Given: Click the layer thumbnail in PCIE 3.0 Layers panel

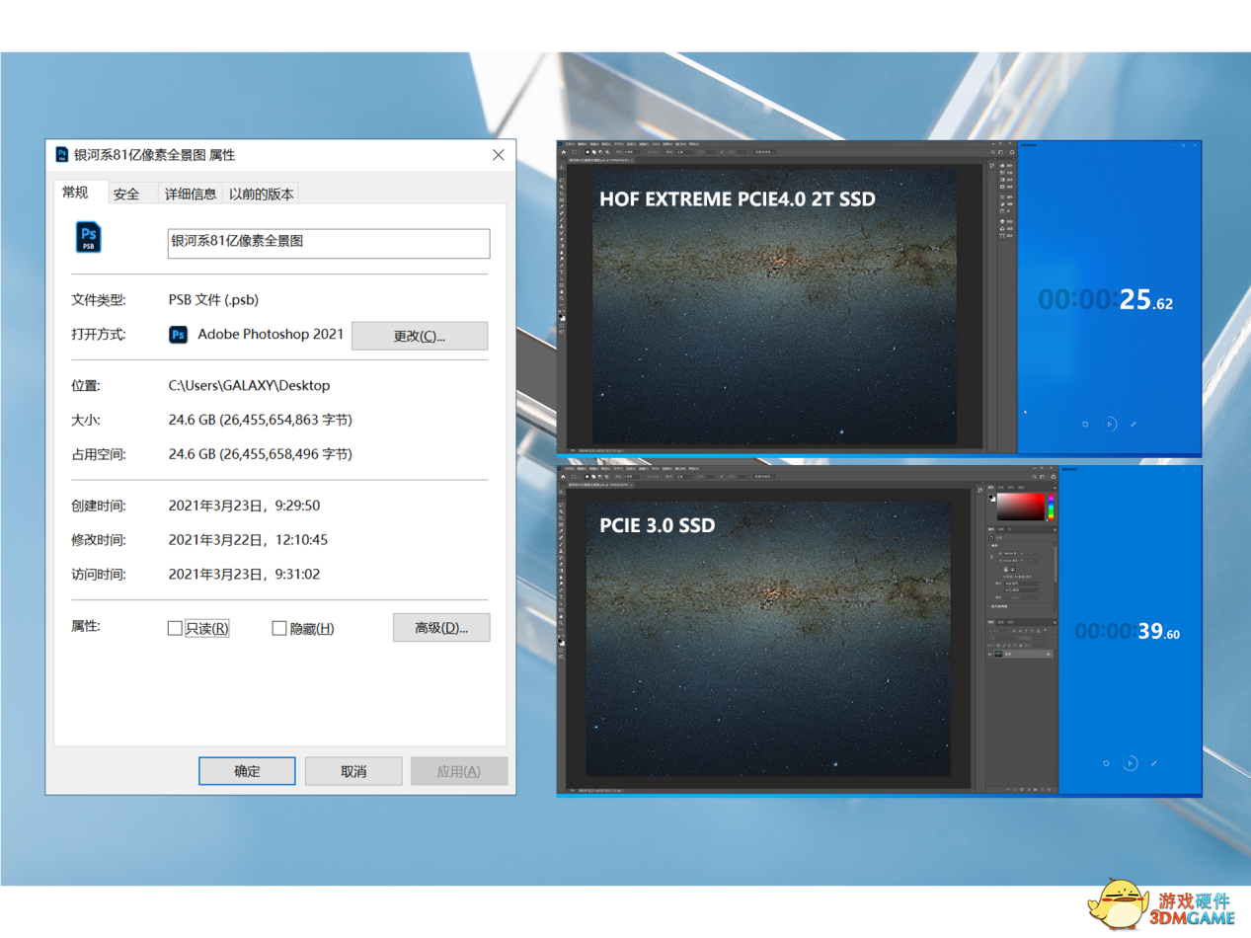Looking at the screenshot, I should (999, 655).
